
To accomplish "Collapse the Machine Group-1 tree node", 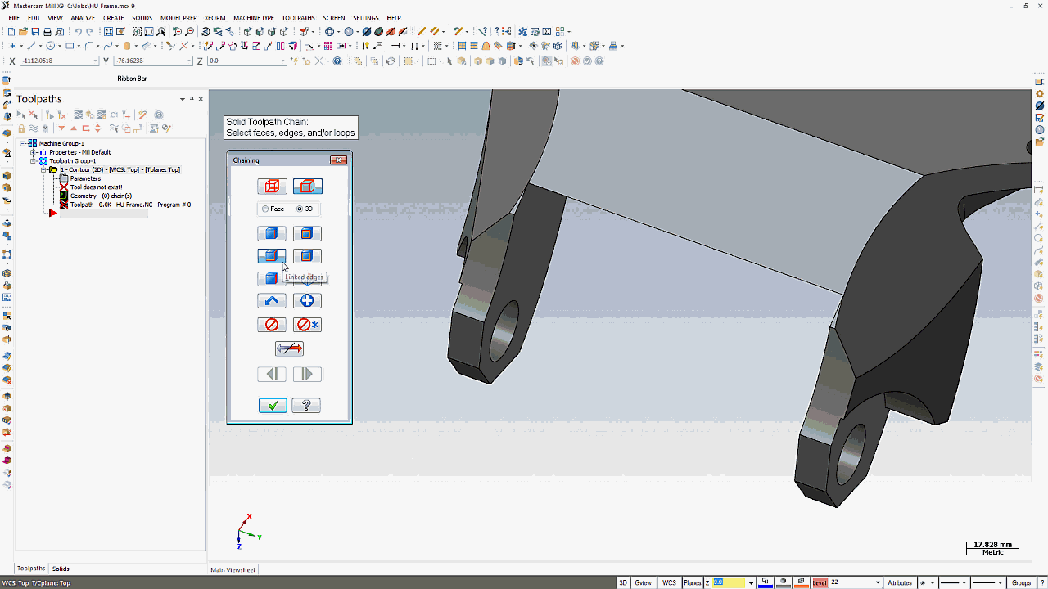I will click(x=24, y=143).
